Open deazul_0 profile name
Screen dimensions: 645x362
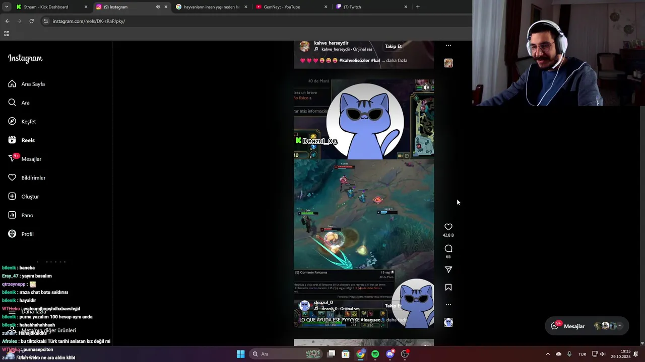[x=323, y=303]
